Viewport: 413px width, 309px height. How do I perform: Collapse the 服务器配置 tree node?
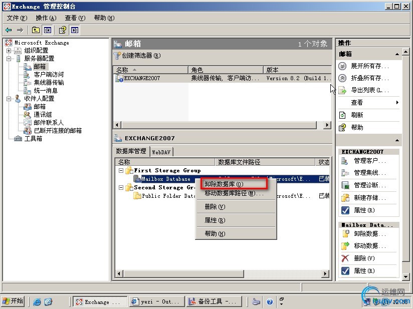pos(9,59)
